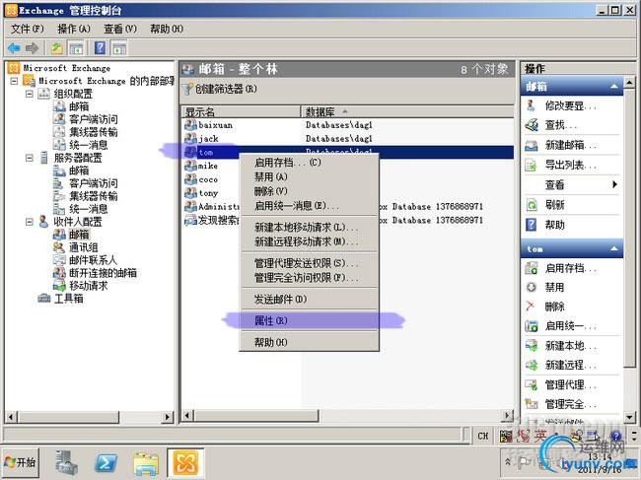Select the jack mailbox row
Image resolution: width=641 pixels, height=480 pixels.
point(347,139)
